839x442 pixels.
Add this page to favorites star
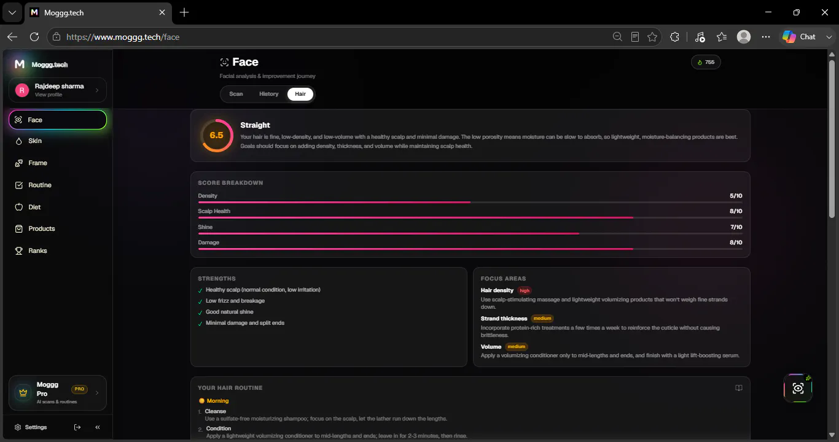click(x=652, y=37)
